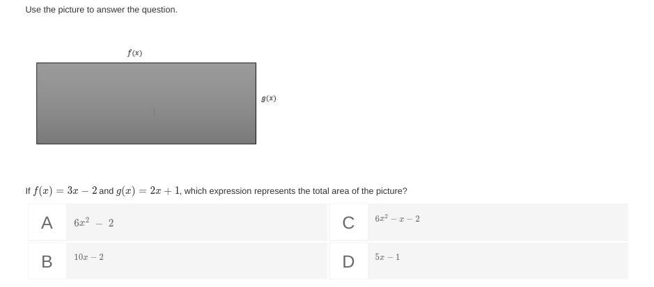654x287 pixels.
Task: Click the f(x) label above rectangle
Action: pyautogui.click(x=134, y=53)
